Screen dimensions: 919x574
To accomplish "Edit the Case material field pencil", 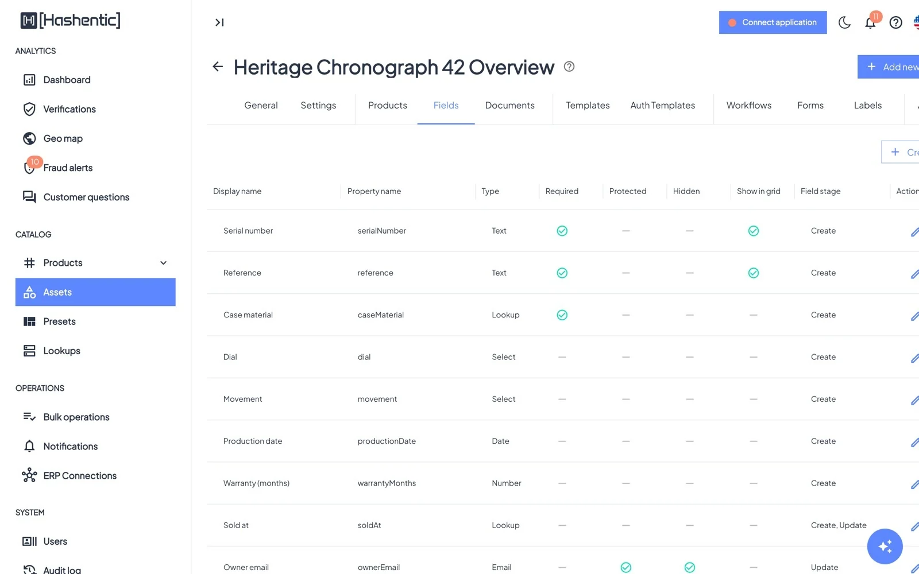I will [x=914, y=316].
